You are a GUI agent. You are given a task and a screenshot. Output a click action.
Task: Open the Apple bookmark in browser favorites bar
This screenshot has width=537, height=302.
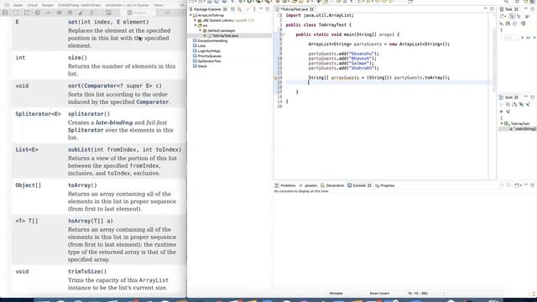(x=18, y=5)
